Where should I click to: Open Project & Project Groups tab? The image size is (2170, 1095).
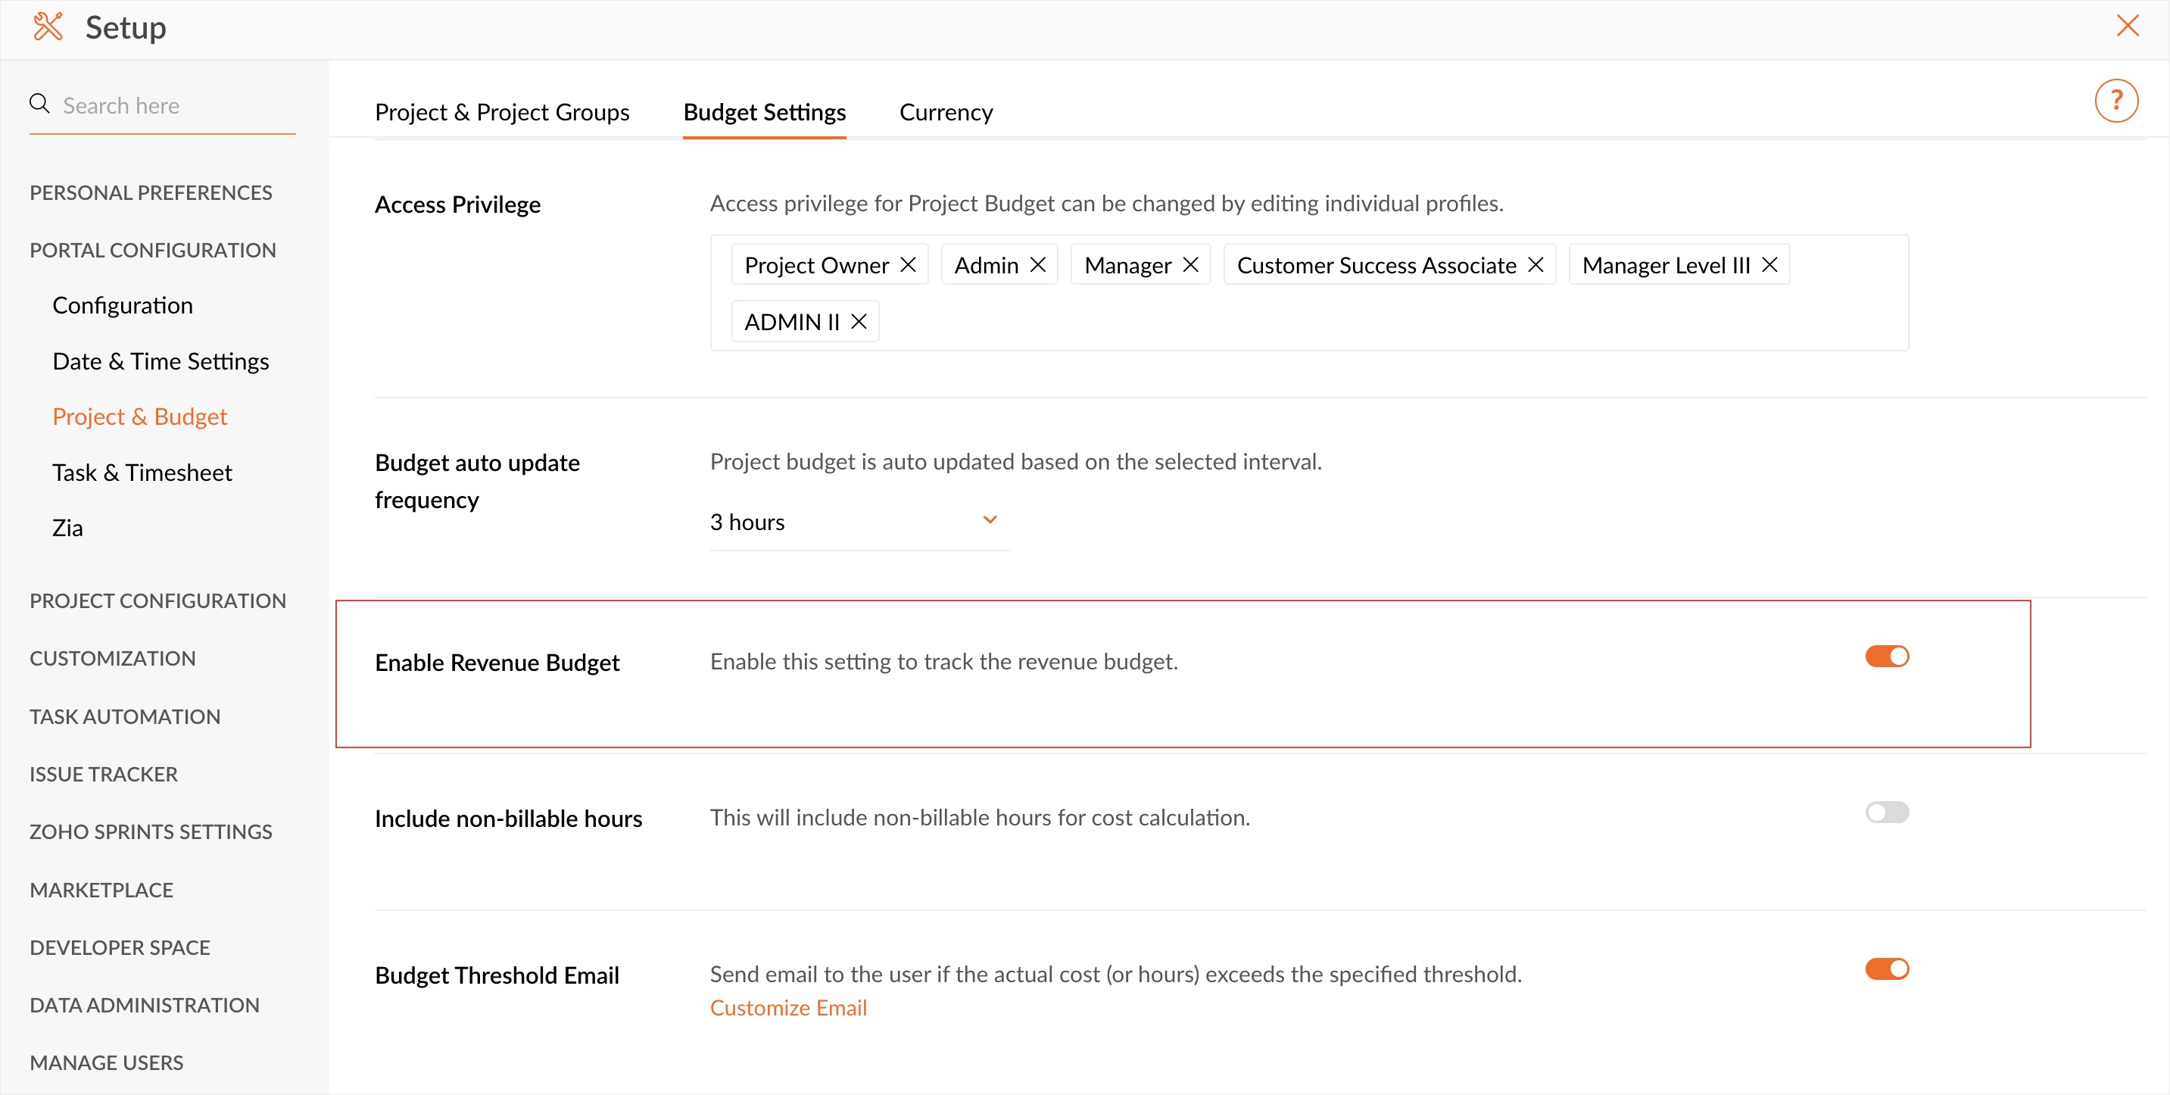coord(502,112)
